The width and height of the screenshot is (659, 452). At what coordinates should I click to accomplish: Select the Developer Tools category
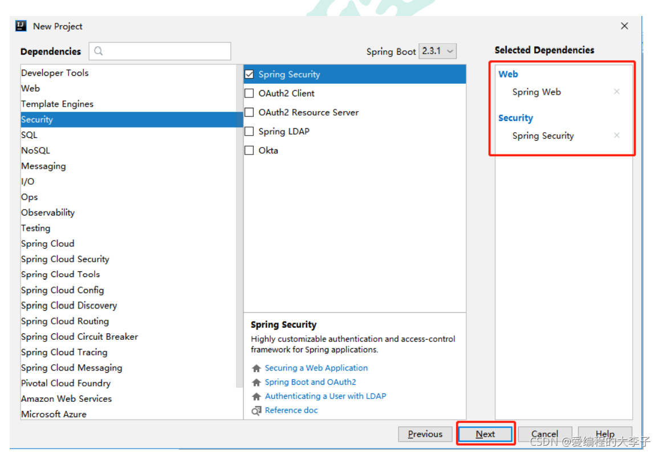click(x=129, y=72)
